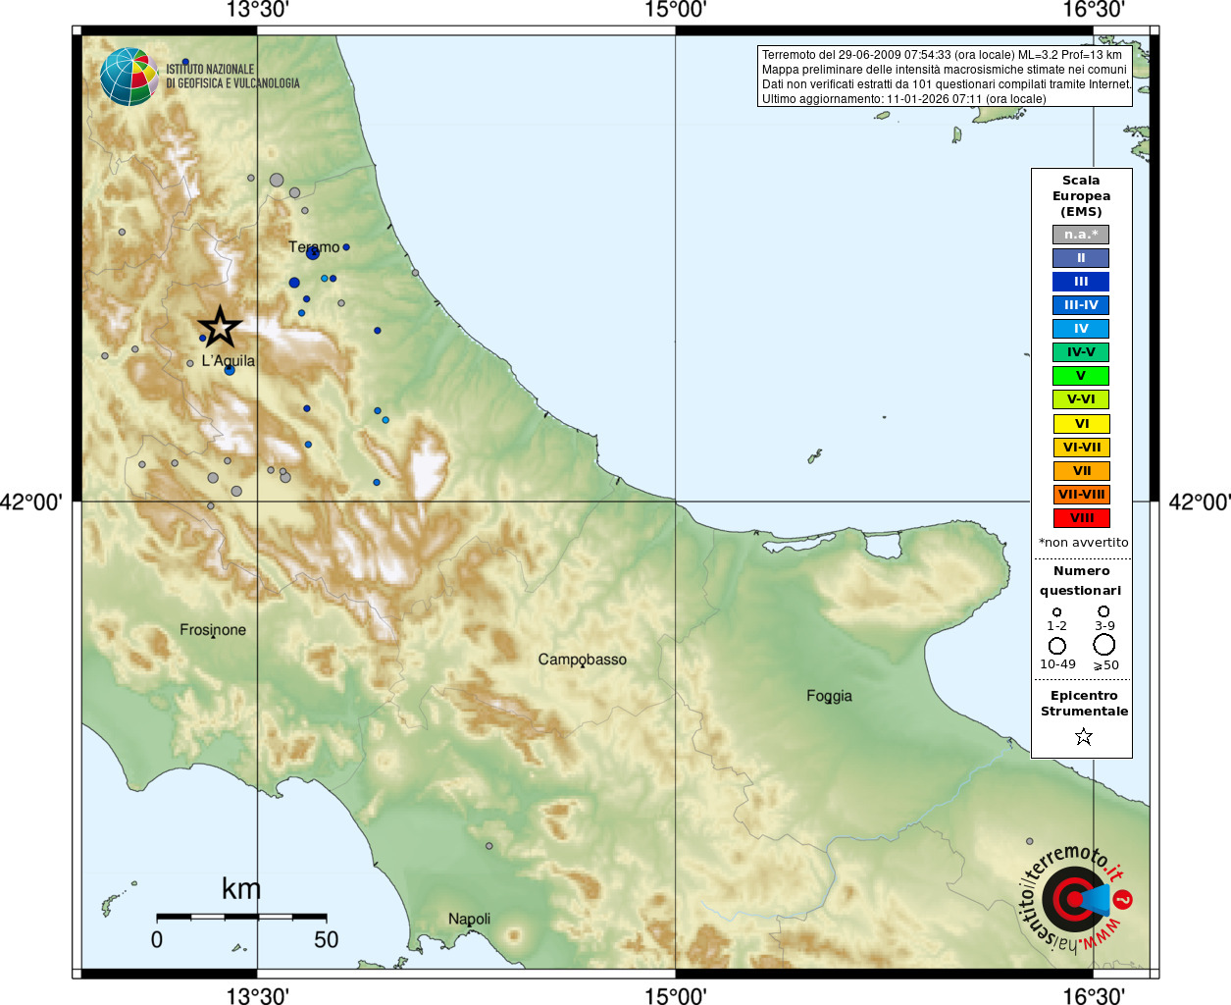1231x1005 pixels.
Task: Select the orange VII intensity swatch
Action: tap(1081, 471)
